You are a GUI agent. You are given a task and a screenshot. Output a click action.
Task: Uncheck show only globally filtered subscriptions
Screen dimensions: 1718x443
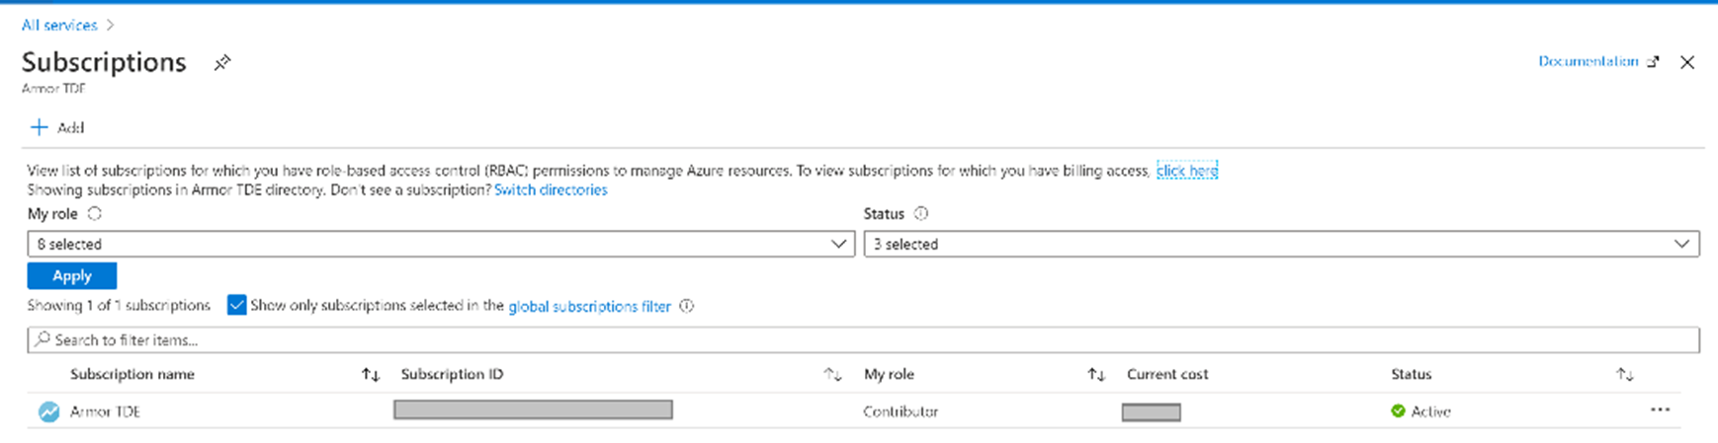(236, 305)
